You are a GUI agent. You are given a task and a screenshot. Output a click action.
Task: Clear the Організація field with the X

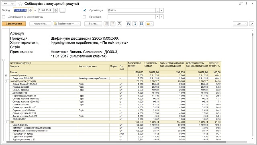click(x=161, y=10)
